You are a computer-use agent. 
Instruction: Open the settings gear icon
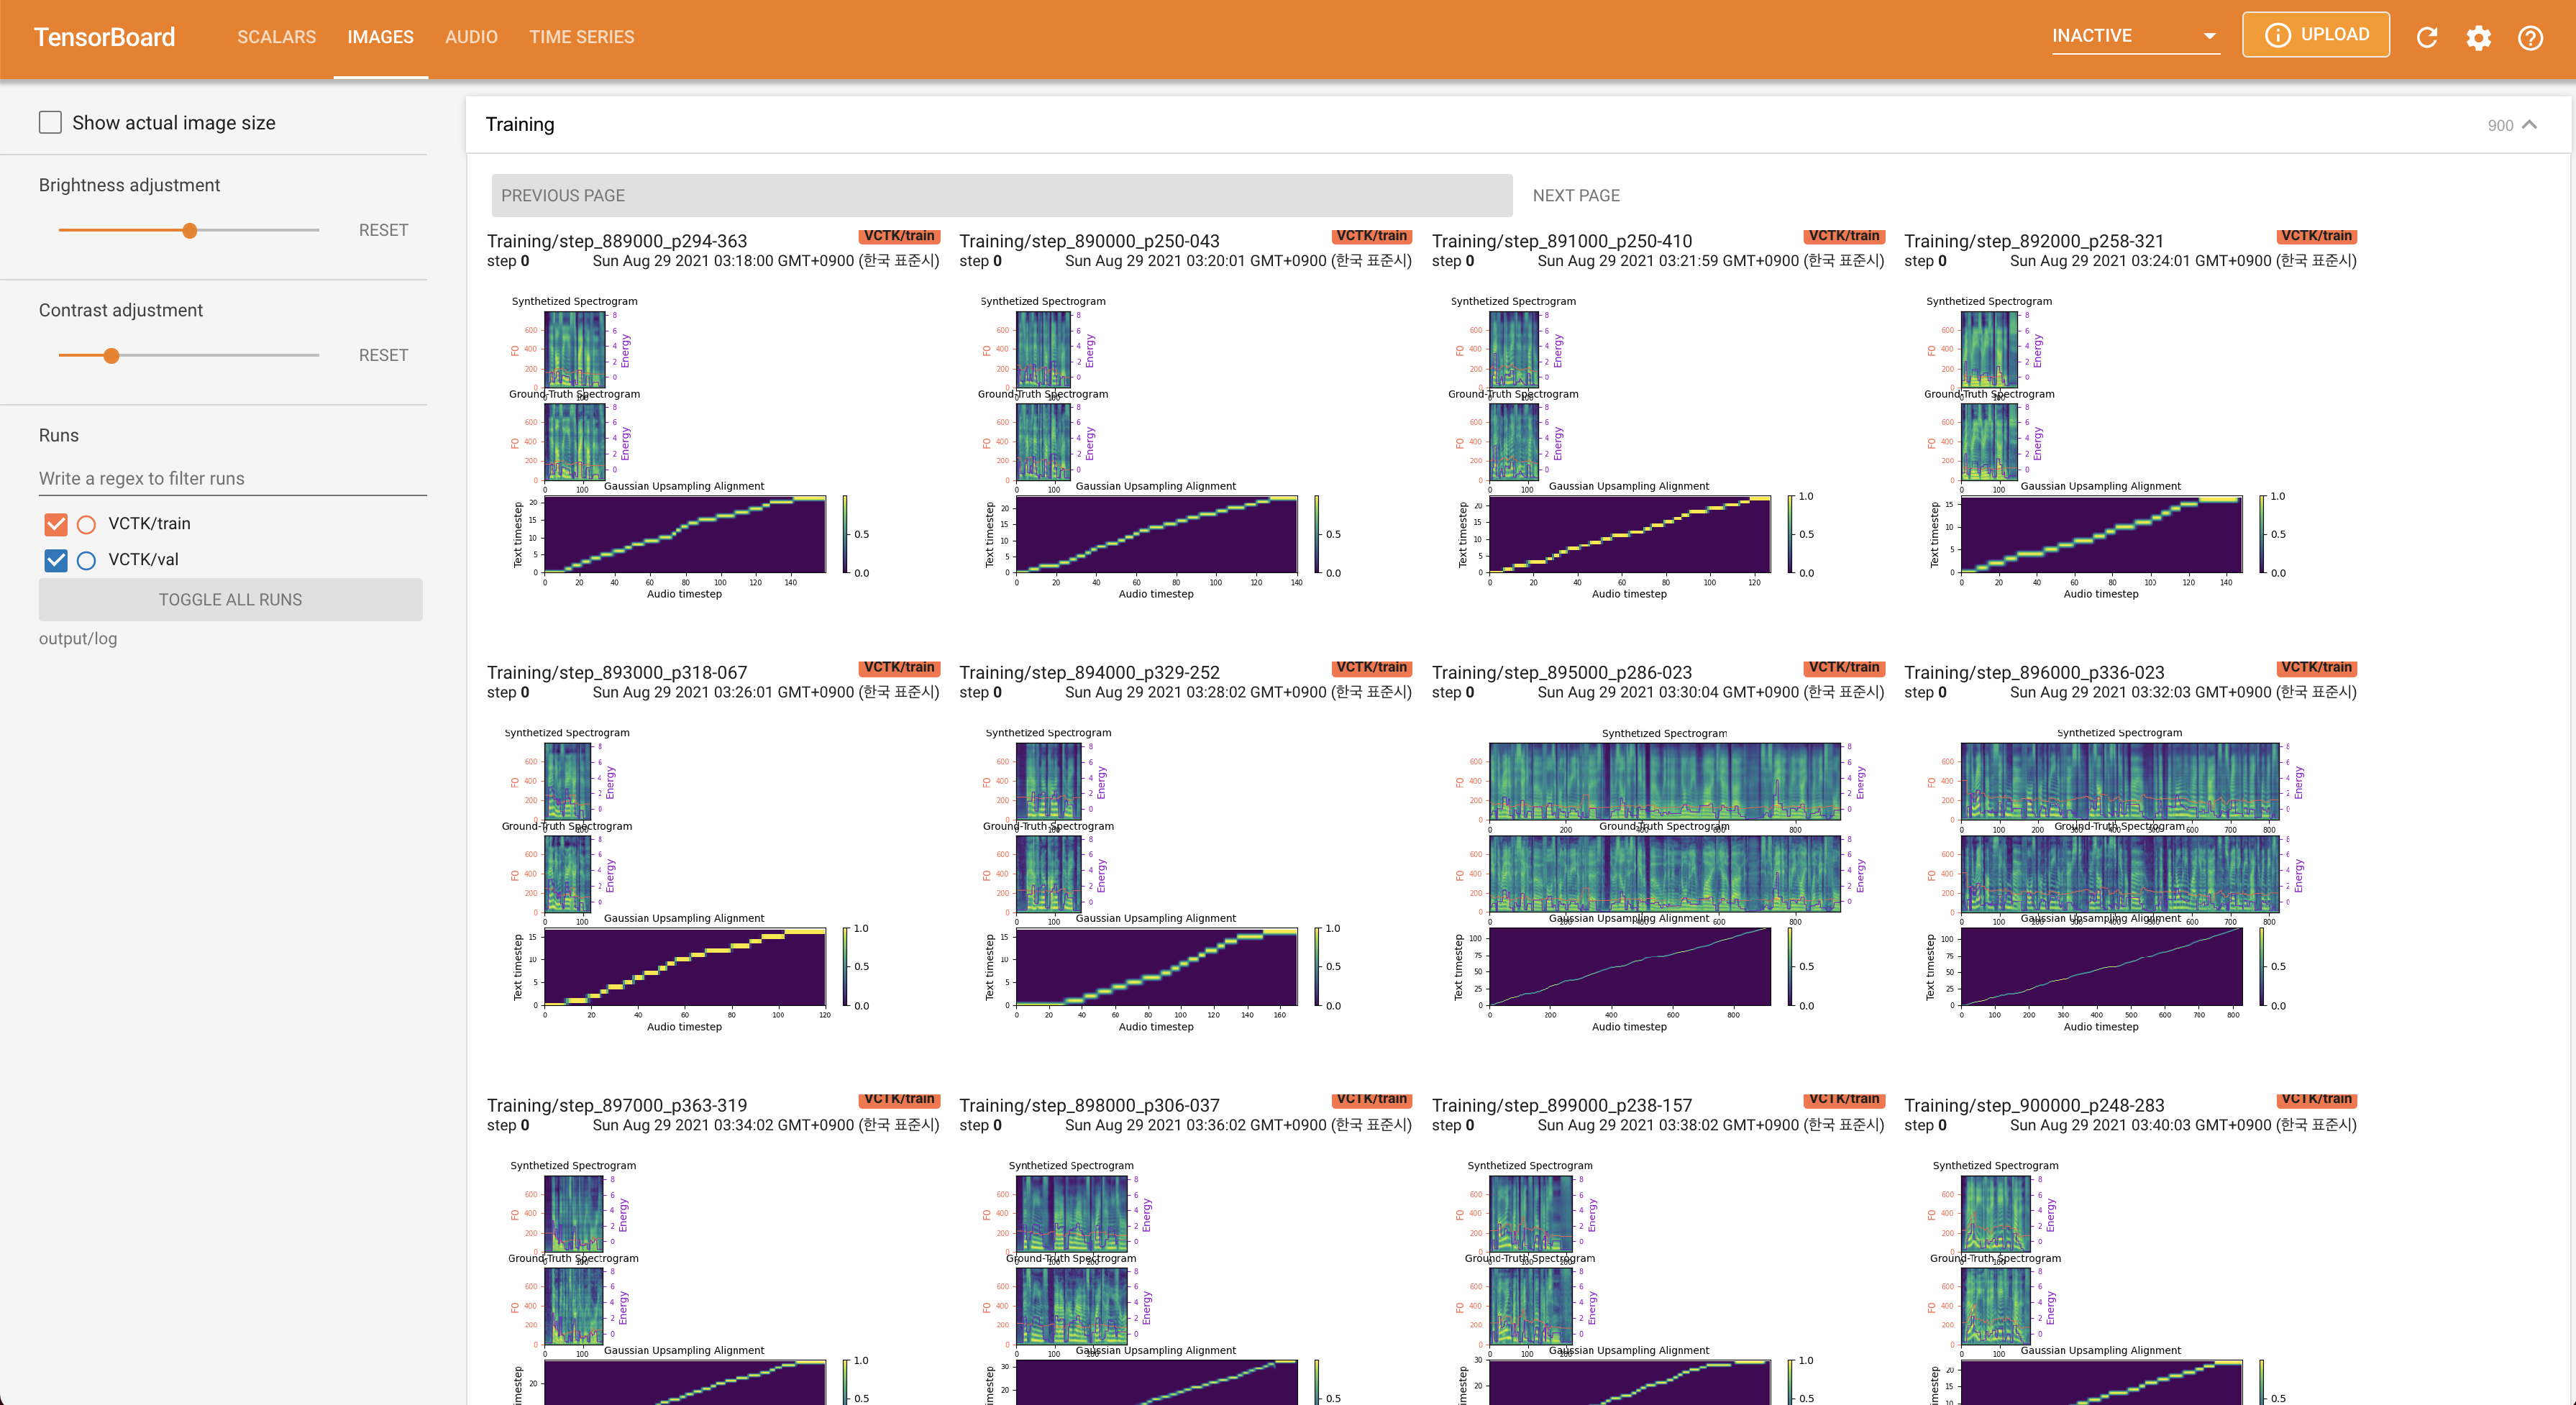click(2478, 37)
